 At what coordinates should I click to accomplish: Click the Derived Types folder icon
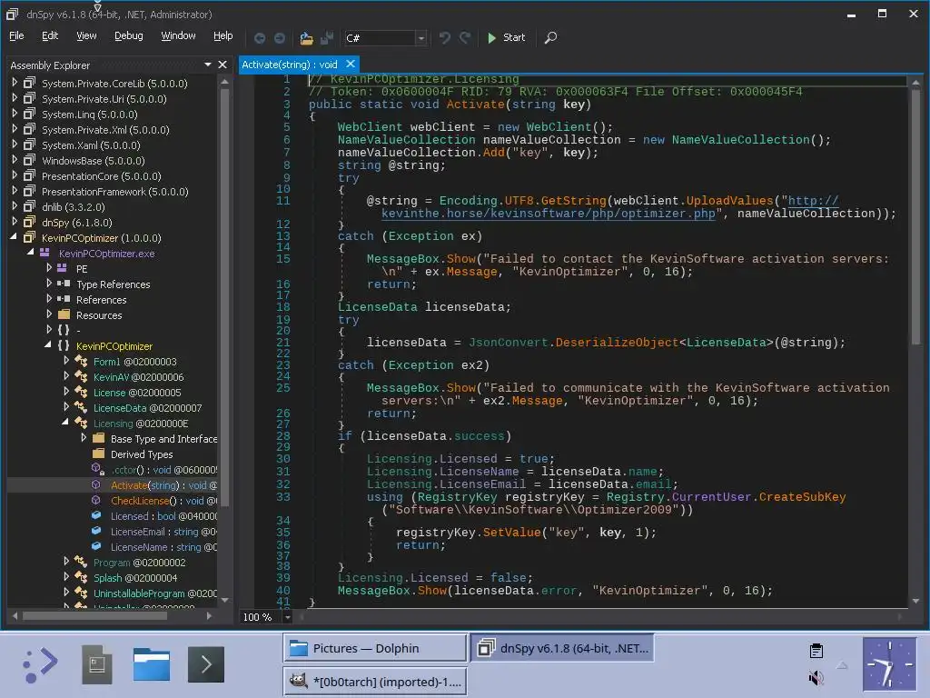[98, 454]
